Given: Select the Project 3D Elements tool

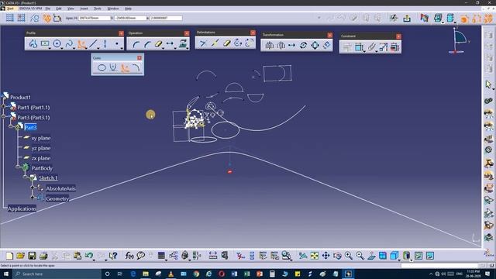Looking at the screenshot, I should (x=183, y=44).
